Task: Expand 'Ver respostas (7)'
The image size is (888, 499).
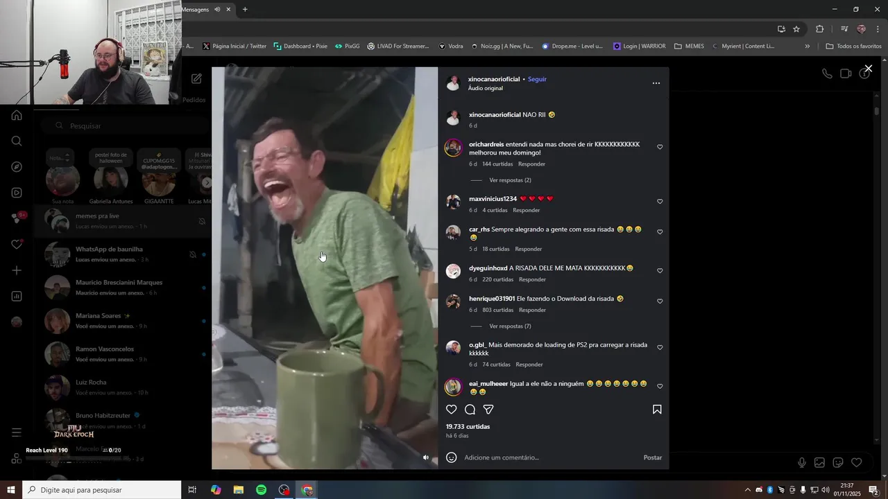Action: (510, 326)
